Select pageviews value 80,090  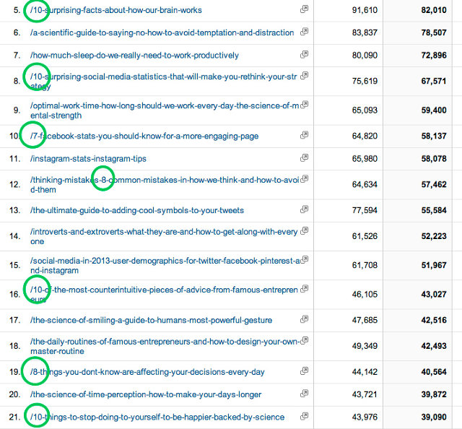click(365, 56)
